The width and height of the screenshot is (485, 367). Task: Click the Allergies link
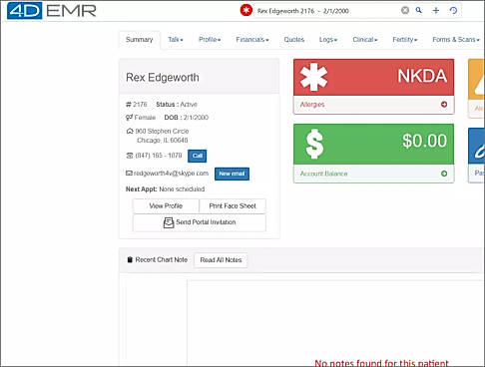pos(312,105)
